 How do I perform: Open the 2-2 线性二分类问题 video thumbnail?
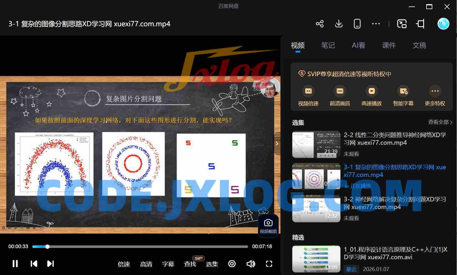click(316, 144)
